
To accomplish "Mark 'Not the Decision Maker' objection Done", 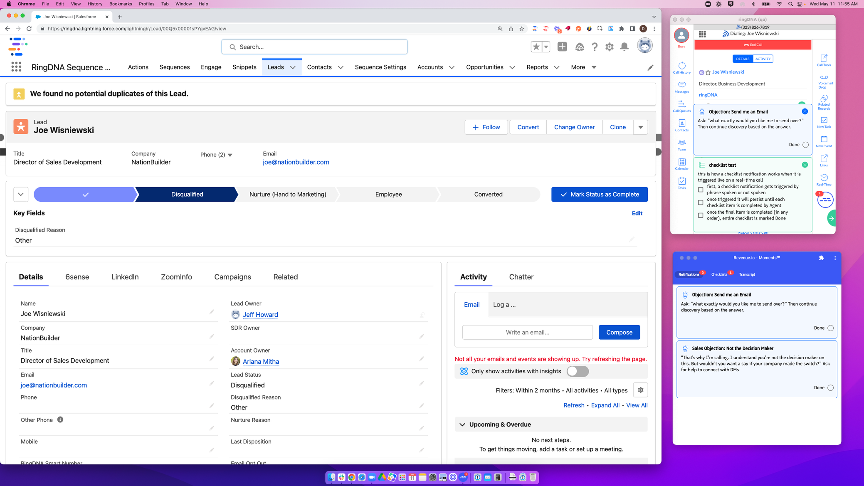I will 830,387.
